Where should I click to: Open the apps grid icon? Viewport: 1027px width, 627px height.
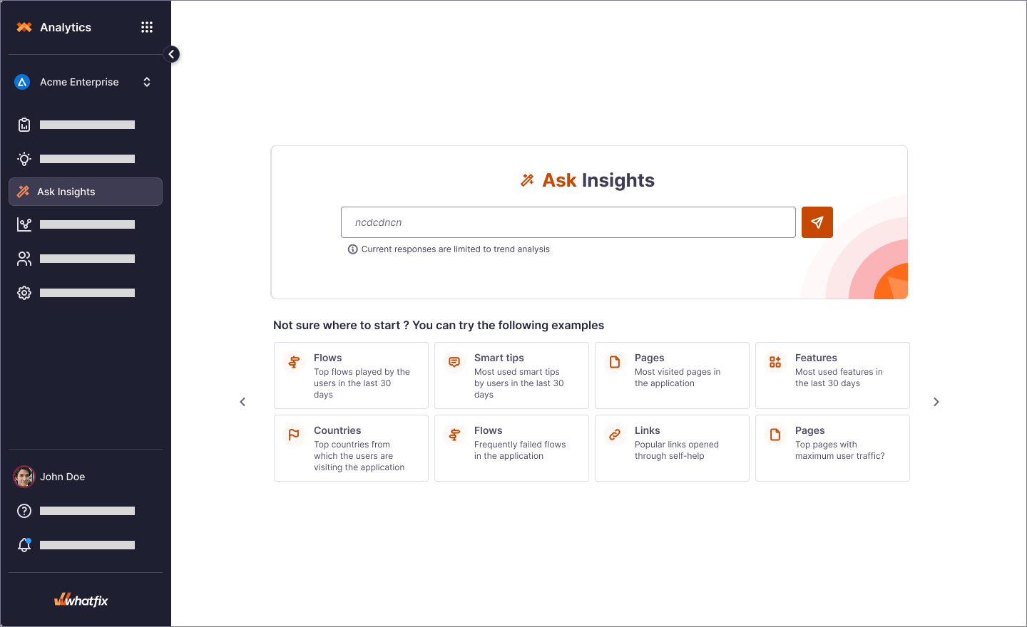pos(147,27)
